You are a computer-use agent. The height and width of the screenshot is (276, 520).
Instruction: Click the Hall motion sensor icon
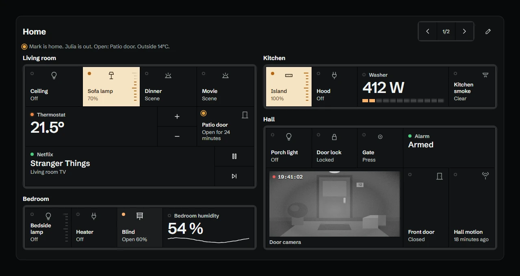coord(485,176)
